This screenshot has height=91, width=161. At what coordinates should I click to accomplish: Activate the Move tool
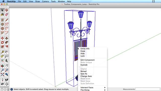2,38
